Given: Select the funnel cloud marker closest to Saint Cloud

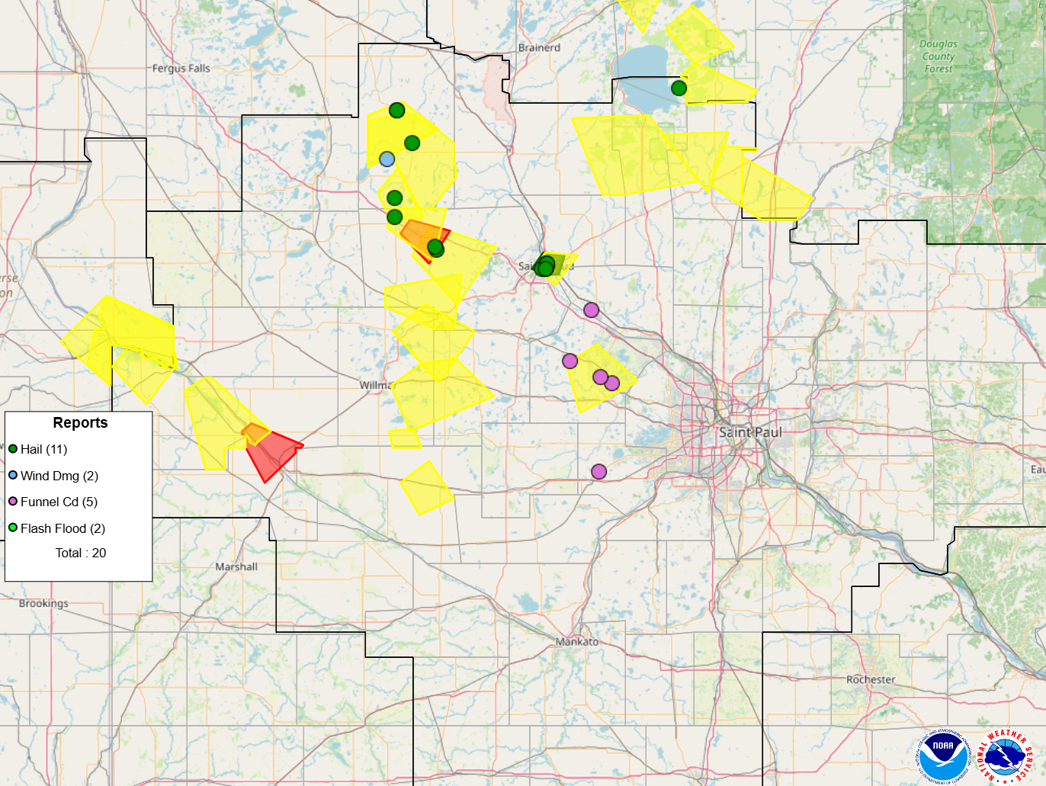Looking at the screenshot, I should pyautogui.click(x=592, y=310).
